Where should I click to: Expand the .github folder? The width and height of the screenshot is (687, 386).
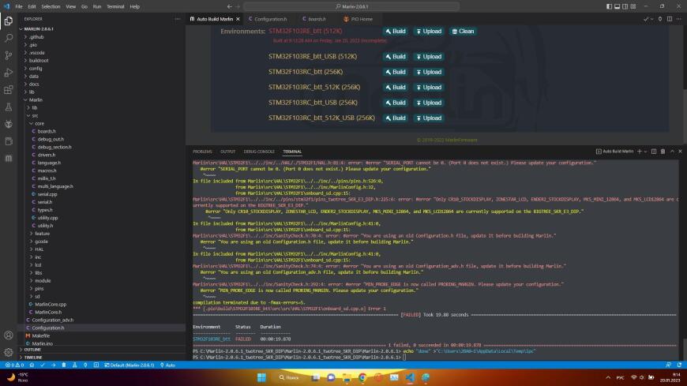[x=103, y=37]
